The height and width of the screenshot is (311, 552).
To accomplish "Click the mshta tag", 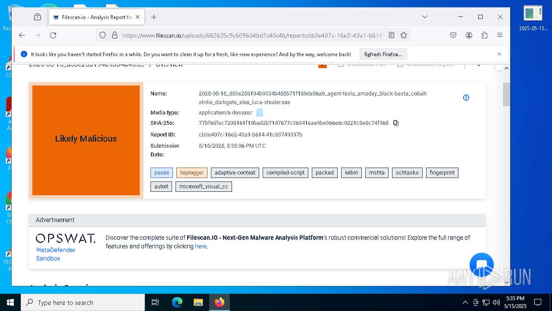I will [x=377, y=173].
